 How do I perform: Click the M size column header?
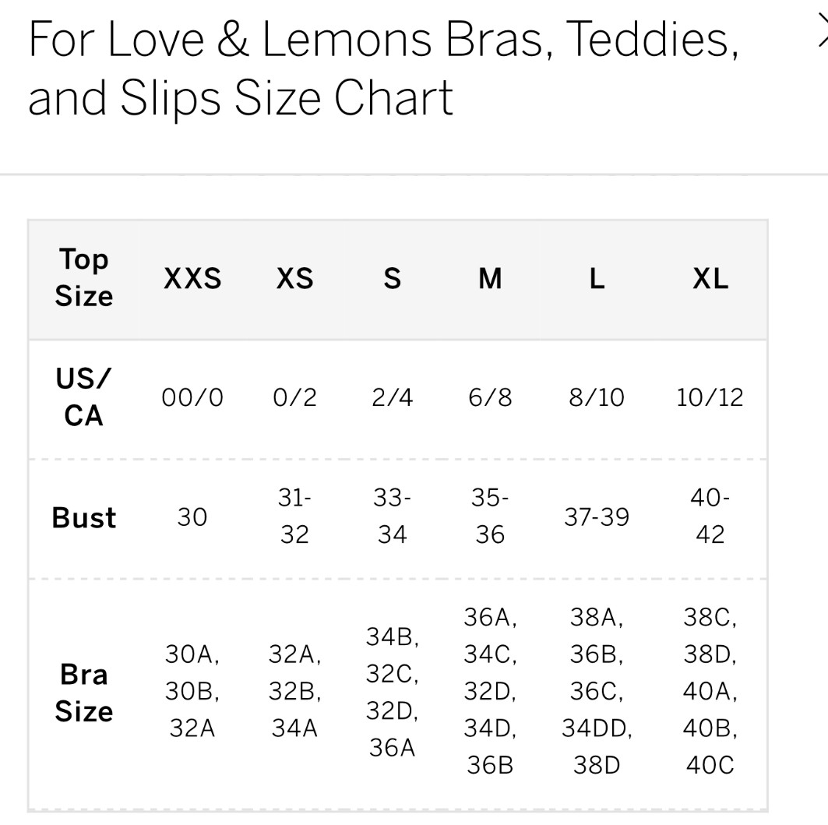490,279
